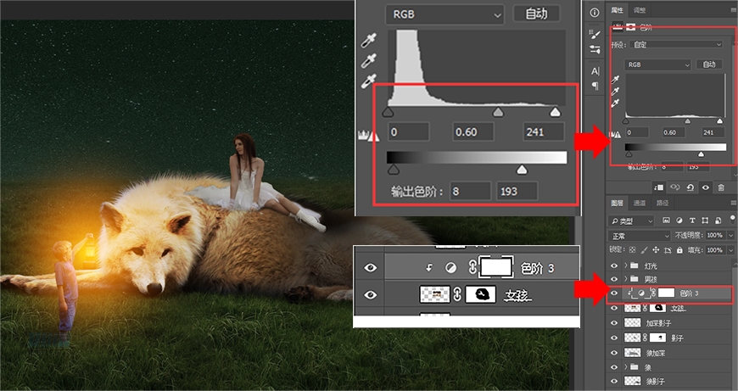Viewport: 738px width, 391px height.
Task: Open the Brush Settings panel icon
Action: (x=595, y=34)
